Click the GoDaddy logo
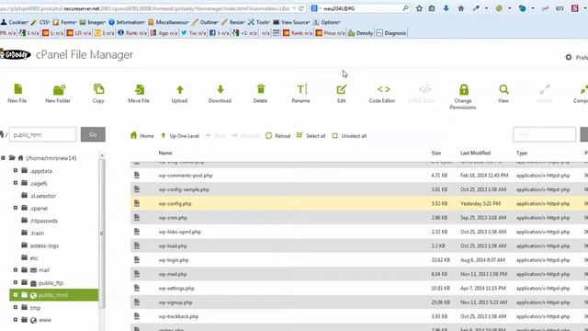 click(15, 55)
